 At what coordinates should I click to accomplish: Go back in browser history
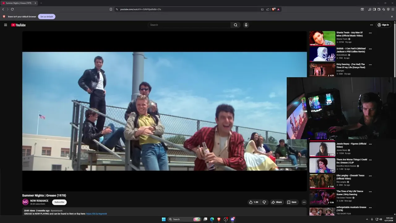tap(3, 9)
